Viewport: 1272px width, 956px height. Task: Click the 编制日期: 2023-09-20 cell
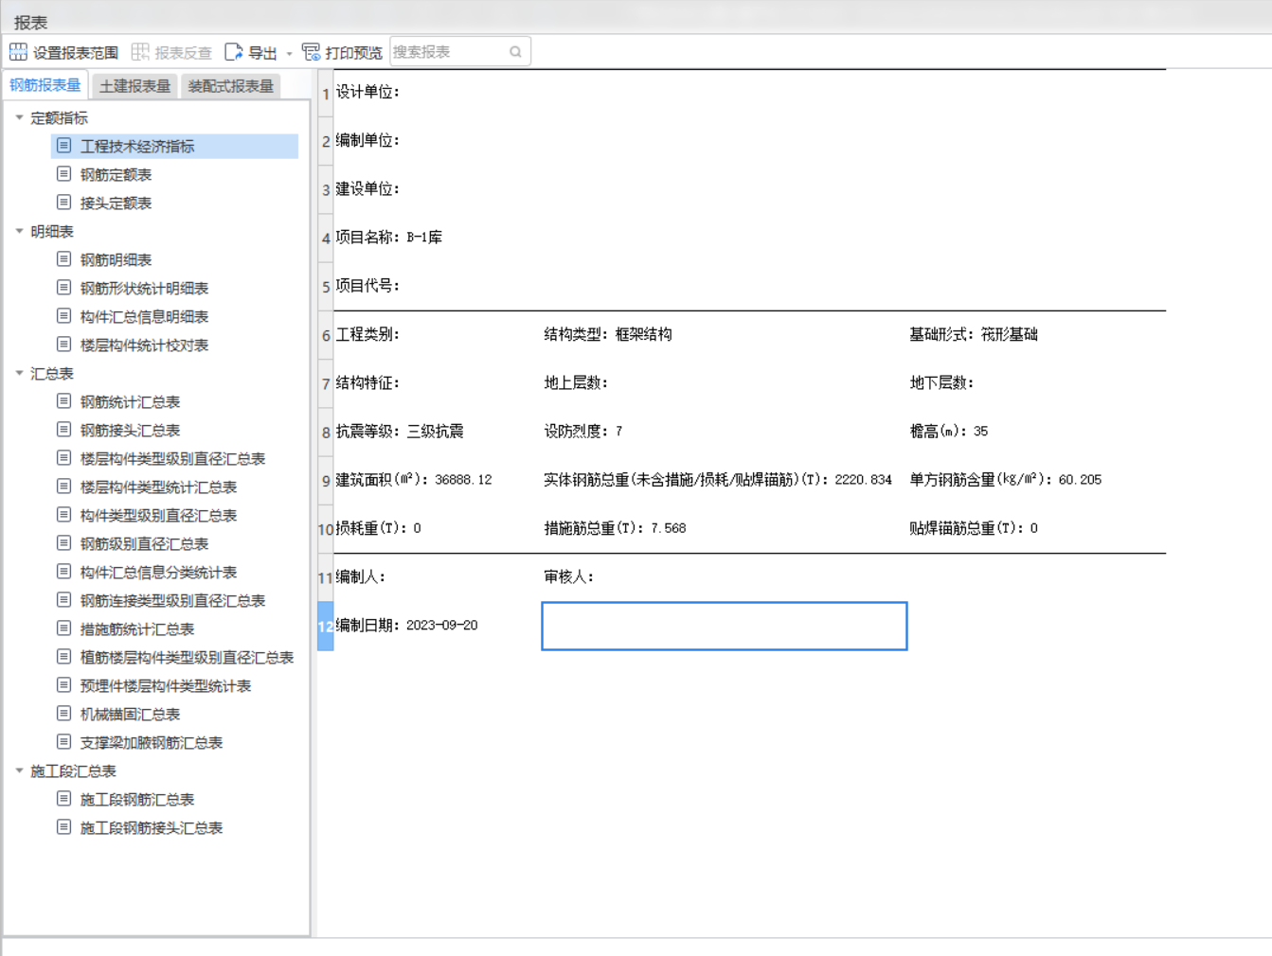pyautogui.click(x=406, y=625)
